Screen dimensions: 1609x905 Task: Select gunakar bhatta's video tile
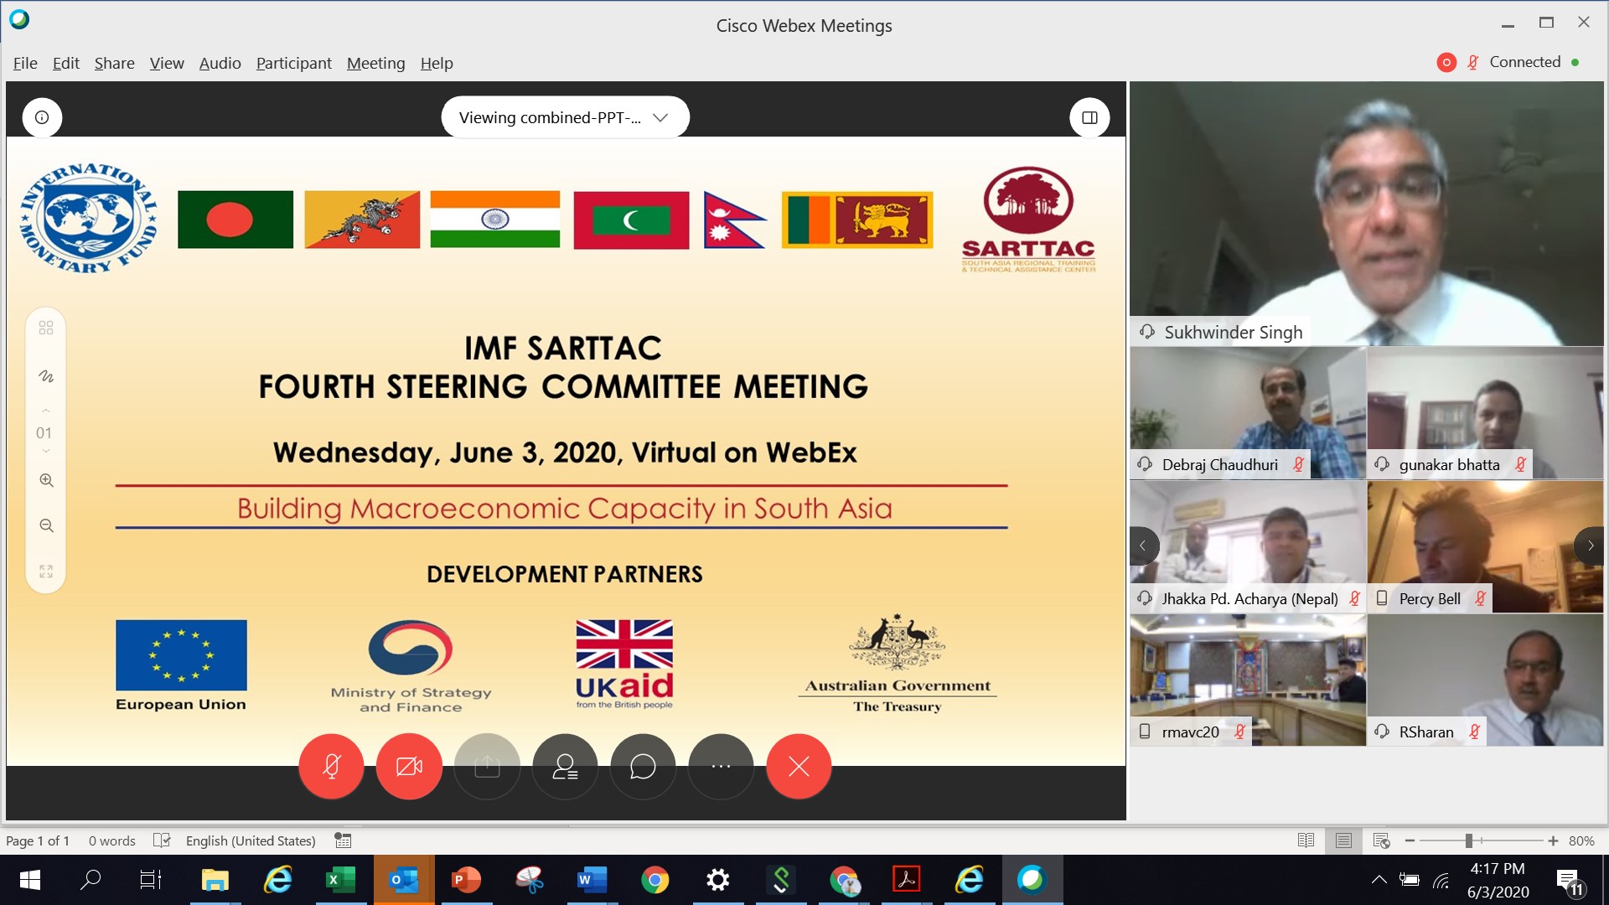tap(1485, 412)
